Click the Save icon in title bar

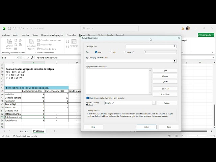pos(9,28)
